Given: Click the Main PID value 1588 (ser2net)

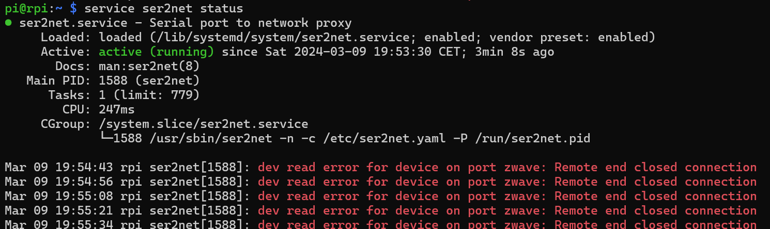Looking at the screenshot, I should [149, 81].
